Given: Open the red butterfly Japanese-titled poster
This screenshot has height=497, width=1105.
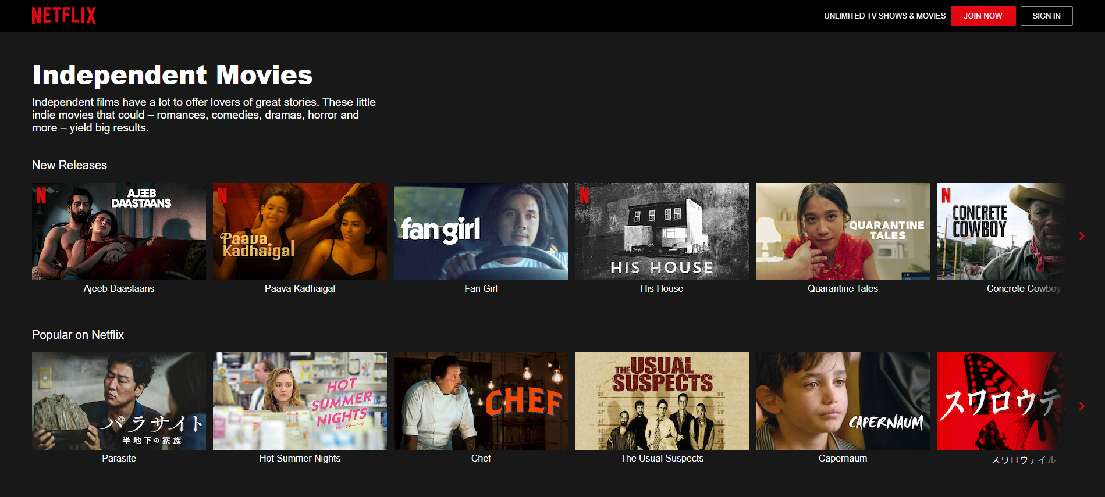Looking at the screenshot, I should (x=1001, y=401).
